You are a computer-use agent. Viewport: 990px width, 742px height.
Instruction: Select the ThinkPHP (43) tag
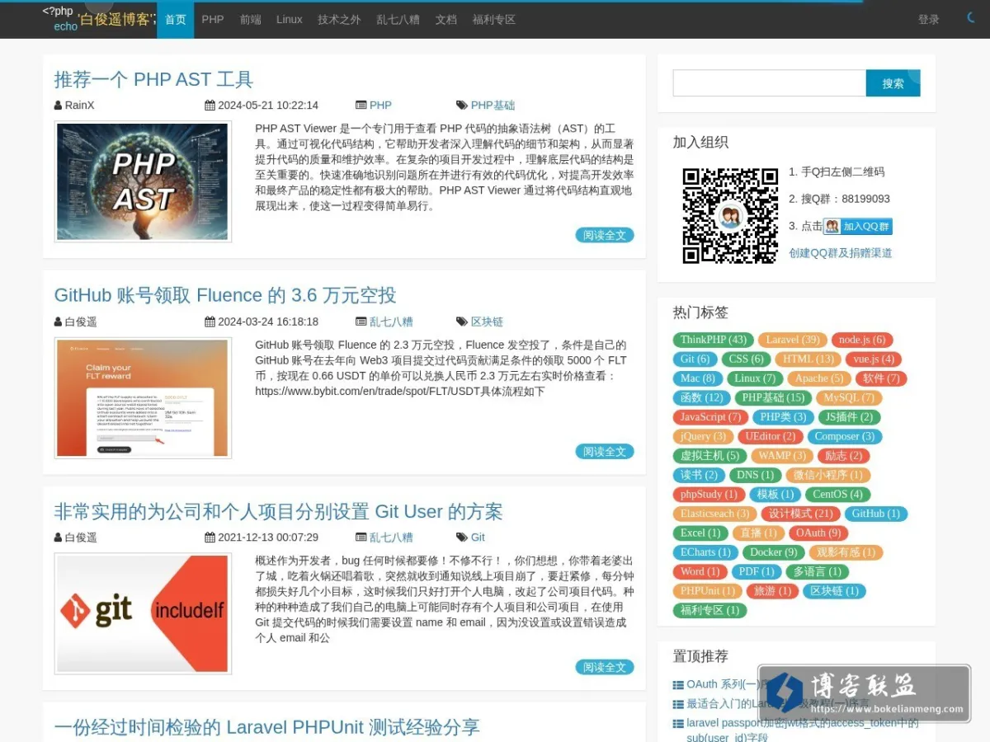[x=714, y=340]
